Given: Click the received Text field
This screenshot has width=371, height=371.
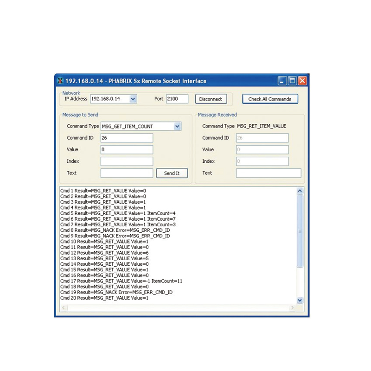Looking at the screenshot, I should [x=269, y=173].
